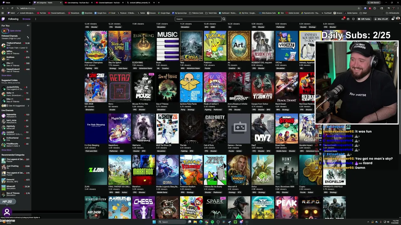Open the All Bookmarks folder
The height and width of the screenshot is (225, 401).
(x=392, y=13)
